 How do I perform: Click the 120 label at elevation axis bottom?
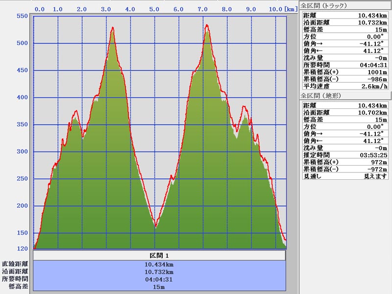tap(22, 249)
